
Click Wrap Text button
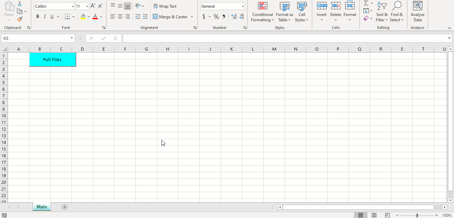[165, 6]
